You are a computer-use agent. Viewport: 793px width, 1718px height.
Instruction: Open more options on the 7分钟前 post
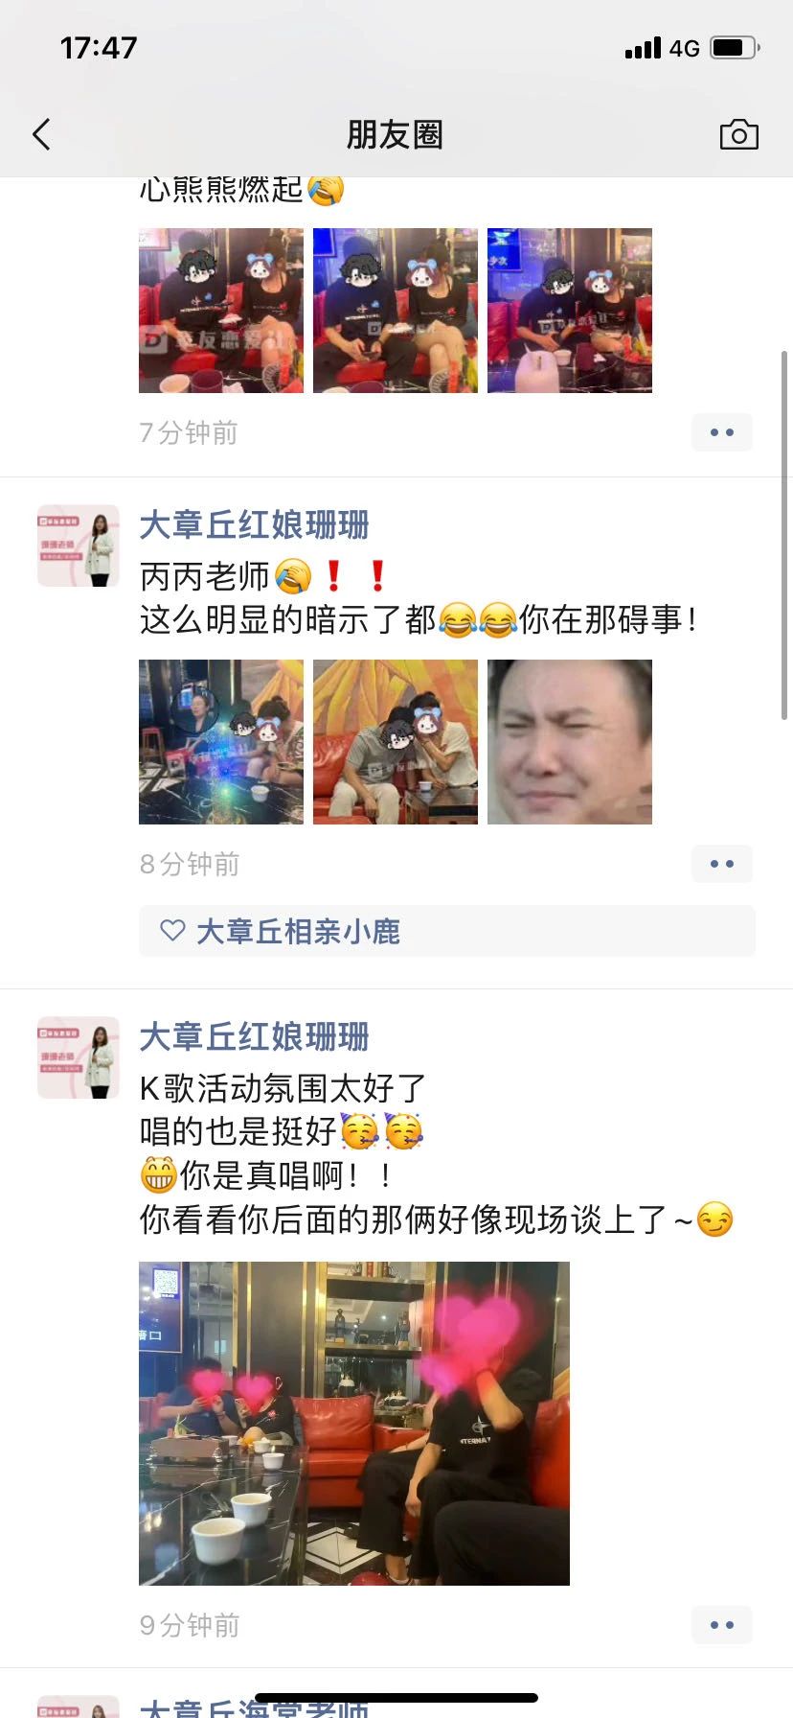pos(722,432)
